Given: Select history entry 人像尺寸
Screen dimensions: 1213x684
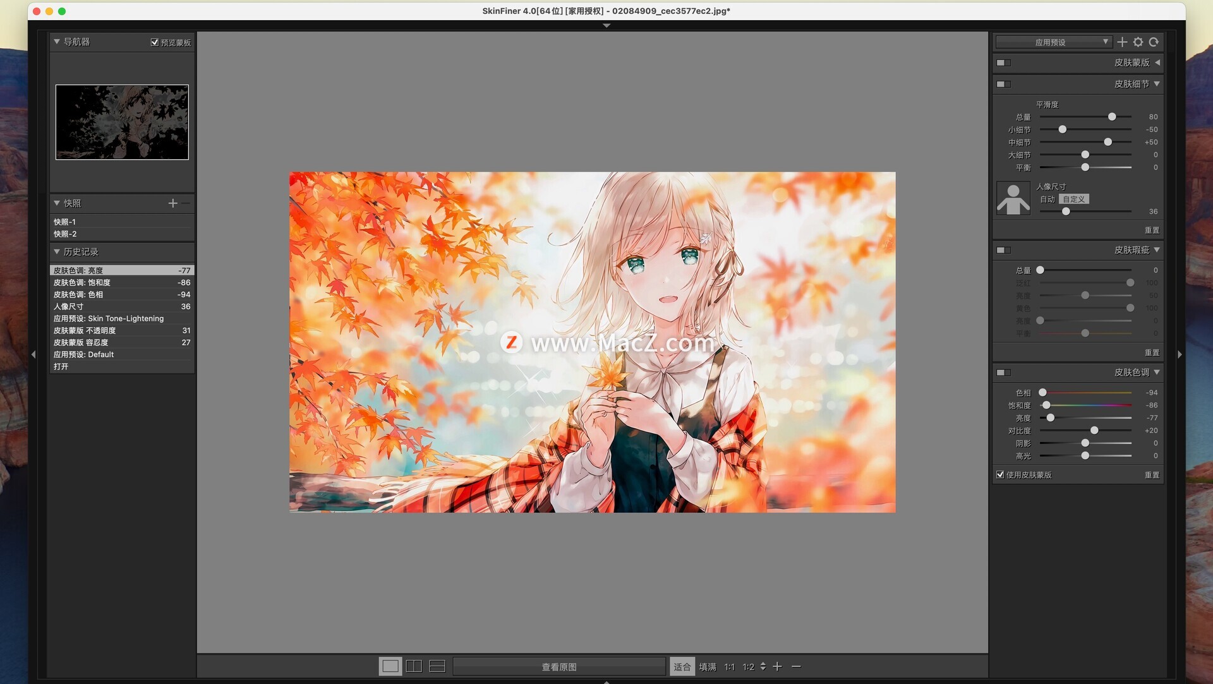Looking at the screenshot, I should pos(122,306).
